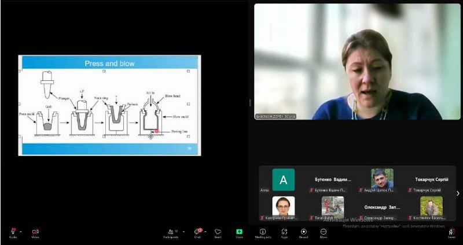
Task: Expand the caret next to Chat
Action: pos(205,232)
